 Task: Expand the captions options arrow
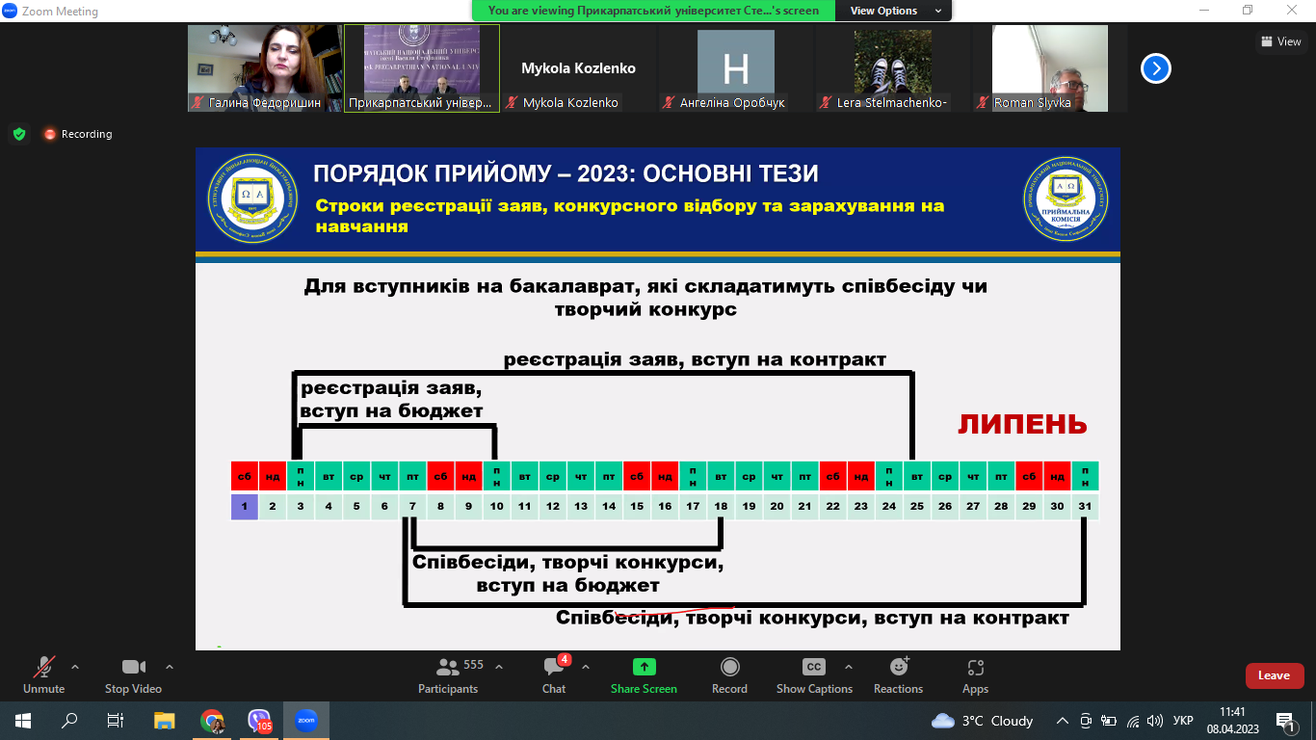point(849,667)
